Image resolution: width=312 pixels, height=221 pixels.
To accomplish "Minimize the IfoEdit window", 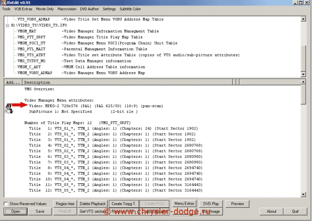I will 296,3.
